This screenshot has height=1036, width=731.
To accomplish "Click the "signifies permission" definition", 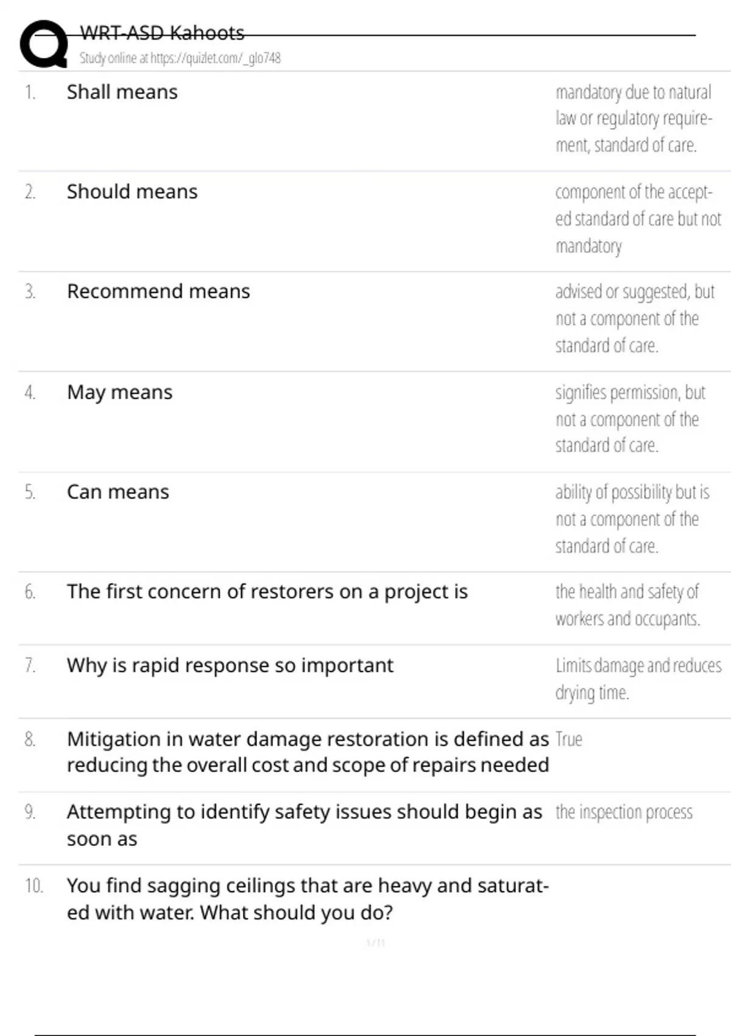I will point(630,419).
